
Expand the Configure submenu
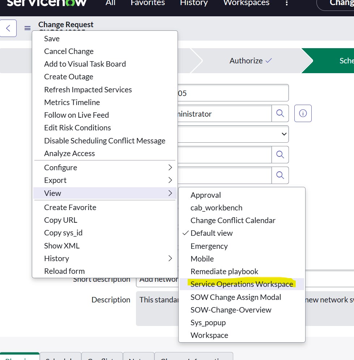(105, 168)
